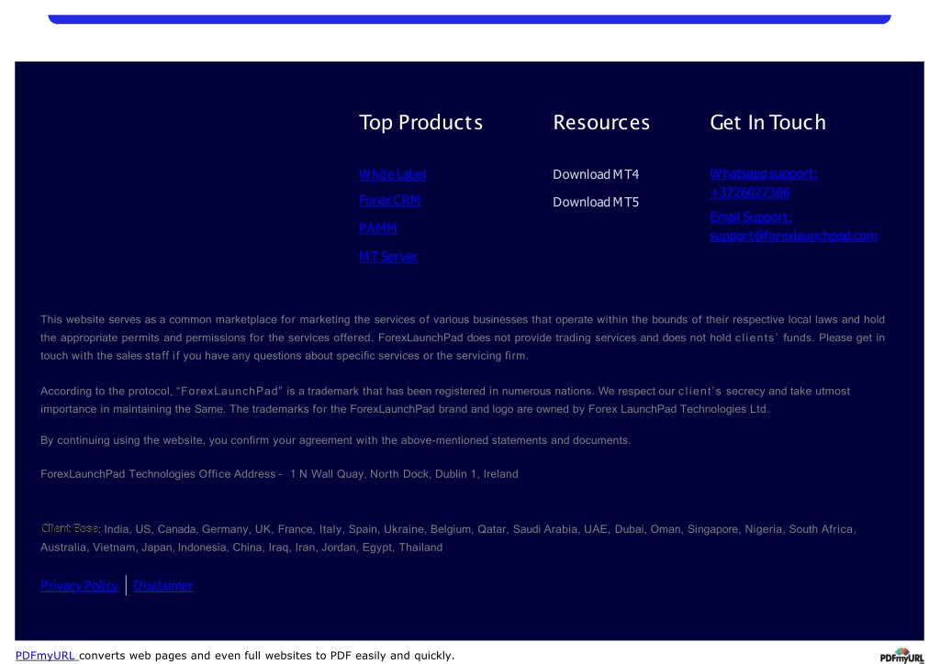Click Download MT4 under Resources
The width and height of the screenshot is (940, 664).
(596, 174)
